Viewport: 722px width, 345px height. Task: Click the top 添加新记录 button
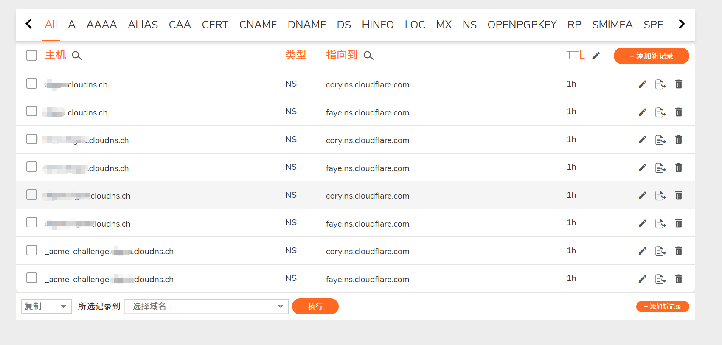point(651,56)
